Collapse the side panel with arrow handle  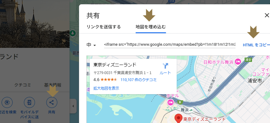pos(73,106)
